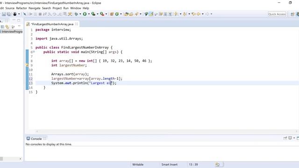This screenshot has height=168, width=299.
Task: Maximize the Package Explorer view
Action: pos(19,21)
